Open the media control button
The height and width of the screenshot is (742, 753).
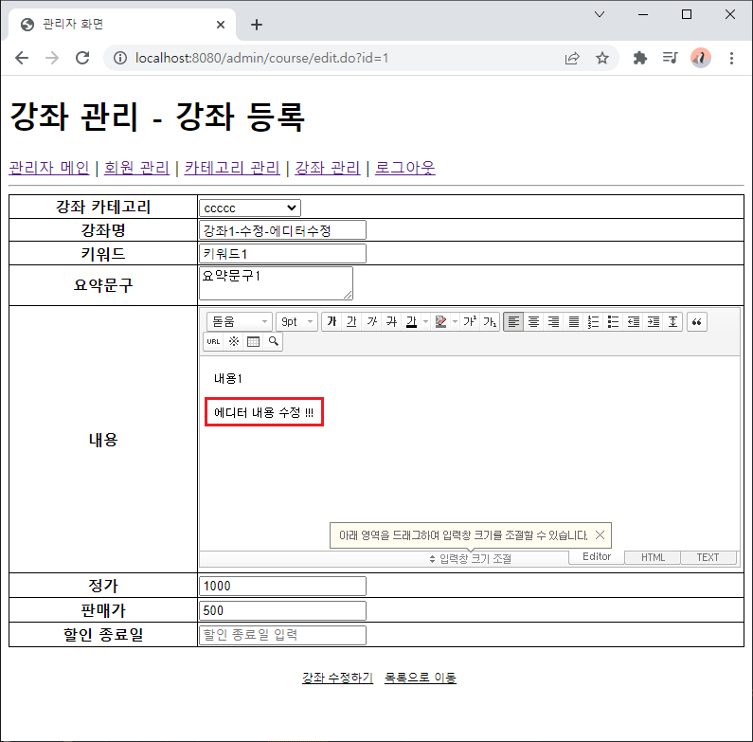670,58
